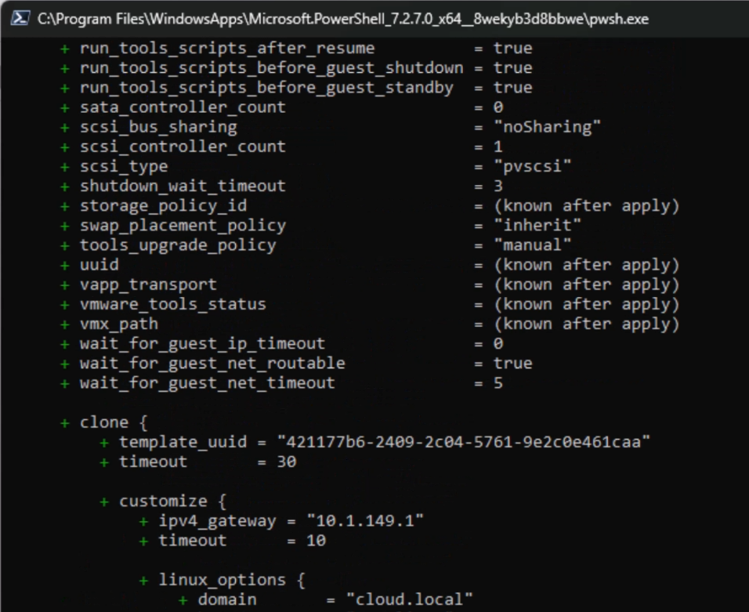The width and height of the screenshot is (749, 612).
Task: Click the clone block opening line
Action: click(x=114, y=422)
